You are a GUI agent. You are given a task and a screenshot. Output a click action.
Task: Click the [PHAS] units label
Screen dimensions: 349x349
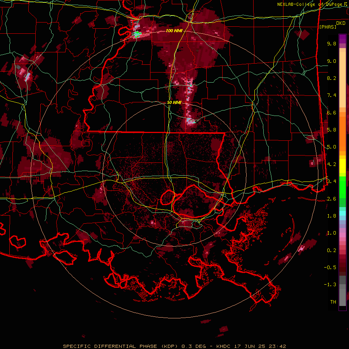(328, 27)
